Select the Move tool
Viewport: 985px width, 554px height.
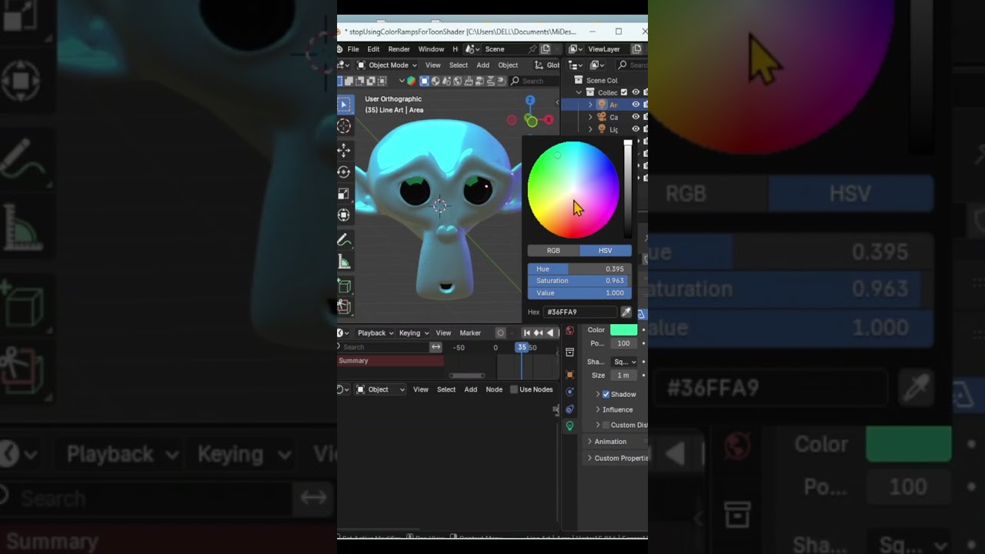[x=344, y=151]
